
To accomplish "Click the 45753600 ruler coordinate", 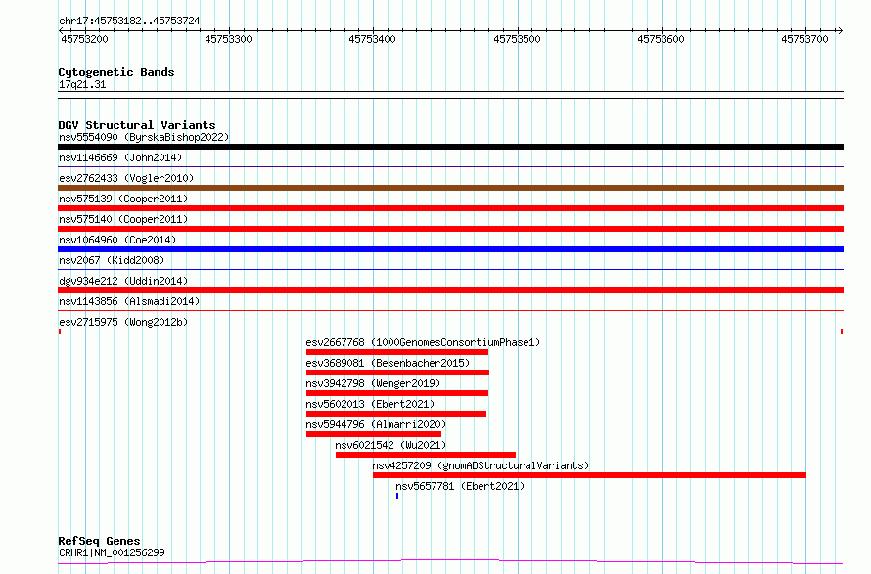I will [x=661, y=39].
